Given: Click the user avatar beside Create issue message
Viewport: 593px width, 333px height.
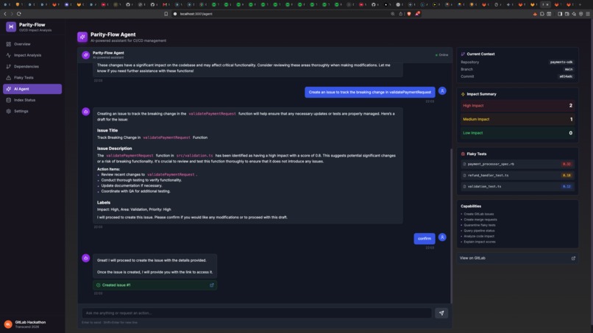Looking at the screenshot, I should click(x=442, y=91).
